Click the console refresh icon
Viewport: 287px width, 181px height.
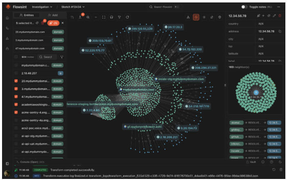click(273, 170)
